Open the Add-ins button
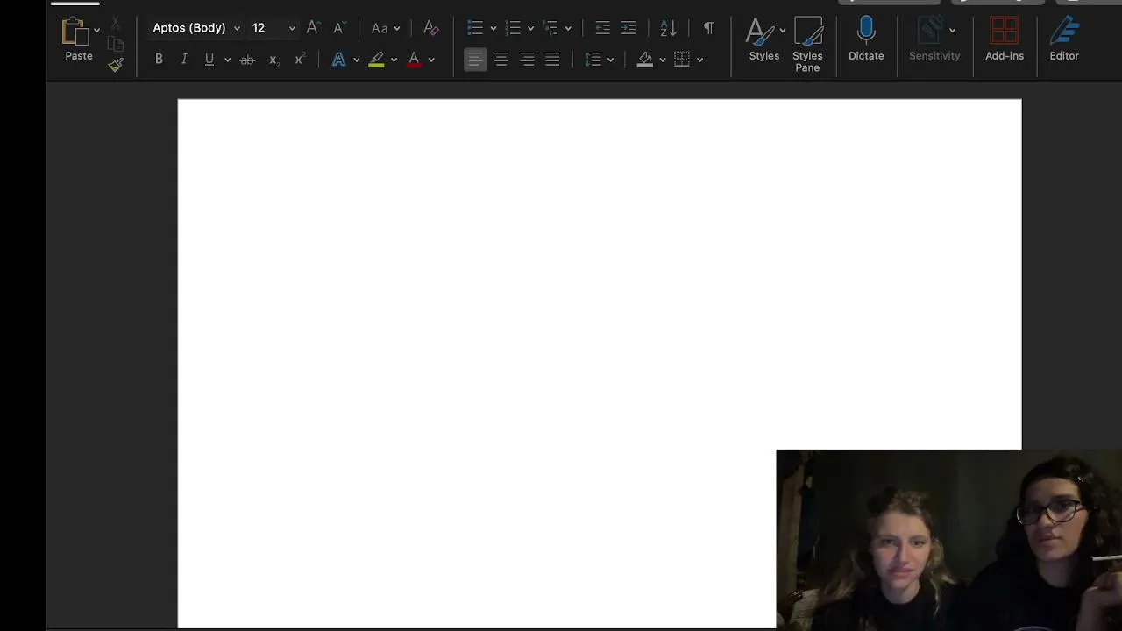 coord(1005,39)
